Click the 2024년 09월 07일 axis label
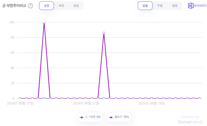Image resolution: width=207 pixels, height=126 pixels. [x=86, y=103]
